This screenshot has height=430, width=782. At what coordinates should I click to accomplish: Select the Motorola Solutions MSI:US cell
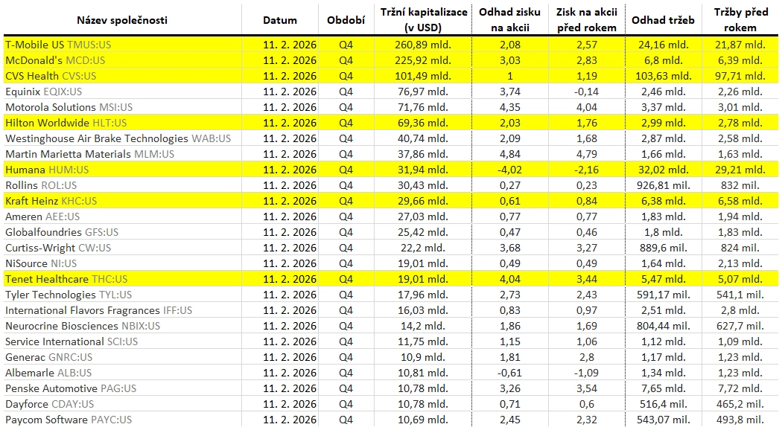coord(69,107)
